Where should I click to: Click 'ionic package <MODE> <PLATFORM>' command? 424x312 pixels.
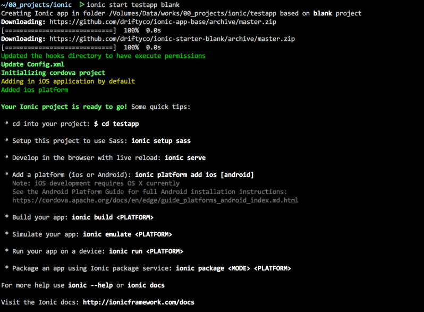tap(233, 268)
